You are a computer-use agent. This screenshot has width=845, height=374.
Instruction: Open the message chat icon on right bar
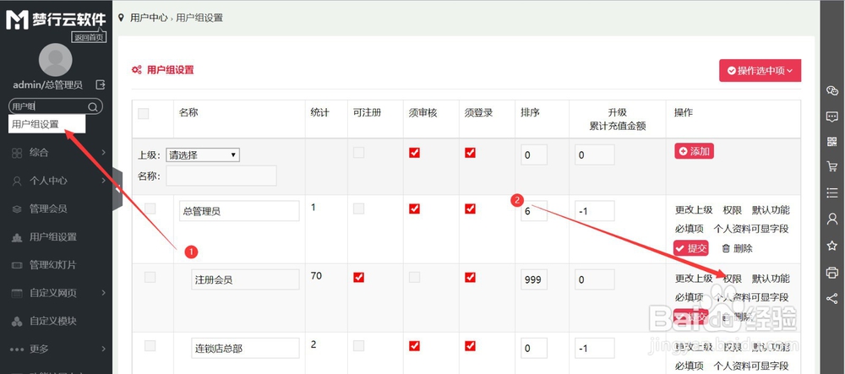click(832, 116)
